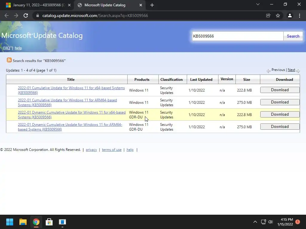Image resolution: width=306 pixels, height=229 pixels.
Task: Open Microsoft Store from the taskbar
Action: click(x=49, y=222)
